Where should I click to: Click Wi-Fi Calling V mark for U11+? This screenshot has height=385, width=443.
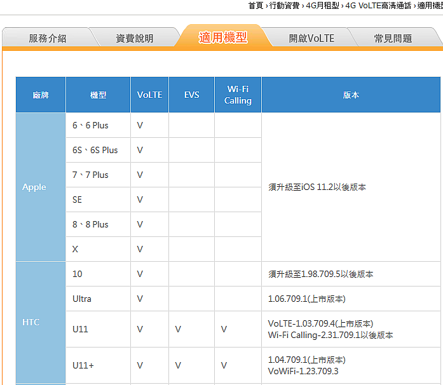pyautogui.click(x=224, y=365)
